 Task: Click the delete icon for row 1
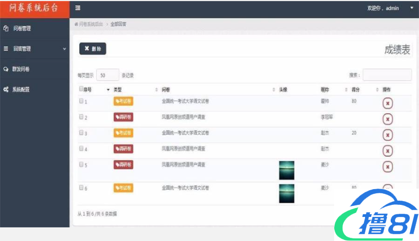point(388,103)
